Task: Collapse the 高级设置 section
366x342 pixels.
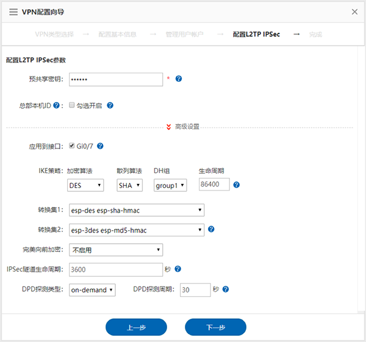Action: tap(183, 126)
